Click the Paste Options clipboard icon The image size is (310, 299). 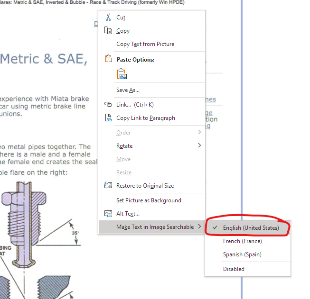(107, 60)
